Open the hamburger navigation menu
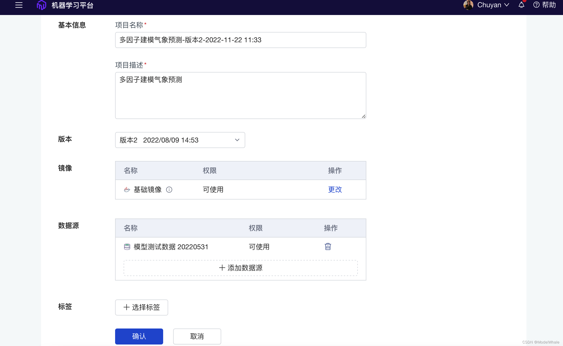 tap(19, 5)
